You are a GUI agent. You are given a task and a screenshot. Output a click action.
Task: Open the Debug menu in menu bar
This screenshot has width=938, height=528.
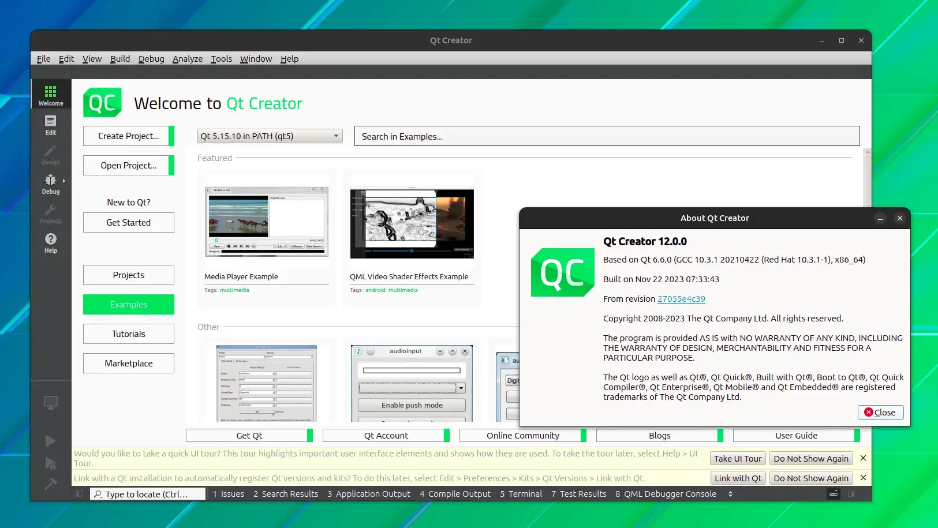pyautogui.click(x=151, y=59)
